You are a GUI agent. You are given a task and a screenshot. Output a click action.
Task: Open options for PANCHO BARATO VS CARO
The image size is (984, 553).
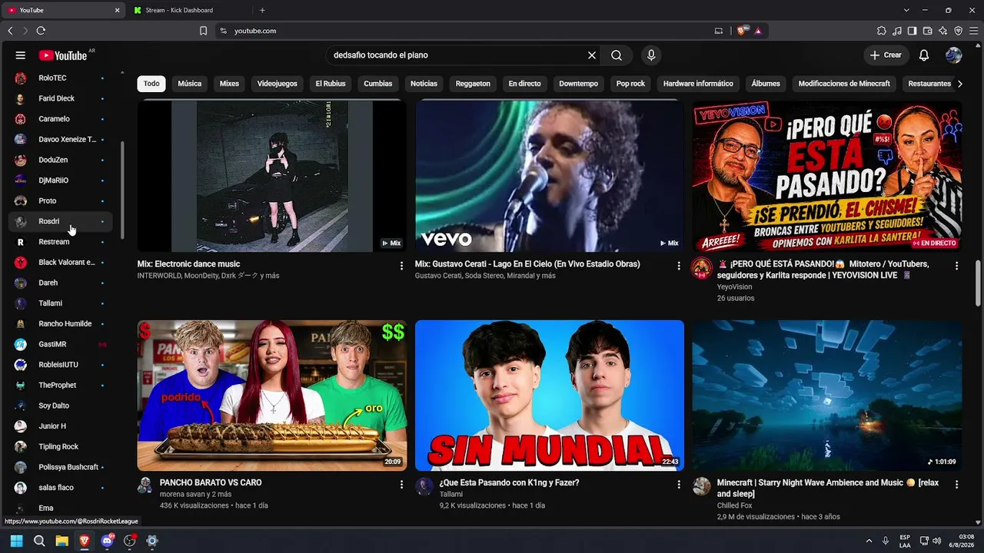pyautogui.click(x=401, y=485)
